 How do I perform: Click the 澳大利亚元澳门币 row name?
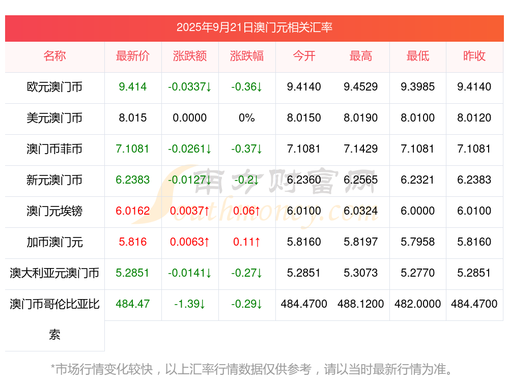point(54,273)
